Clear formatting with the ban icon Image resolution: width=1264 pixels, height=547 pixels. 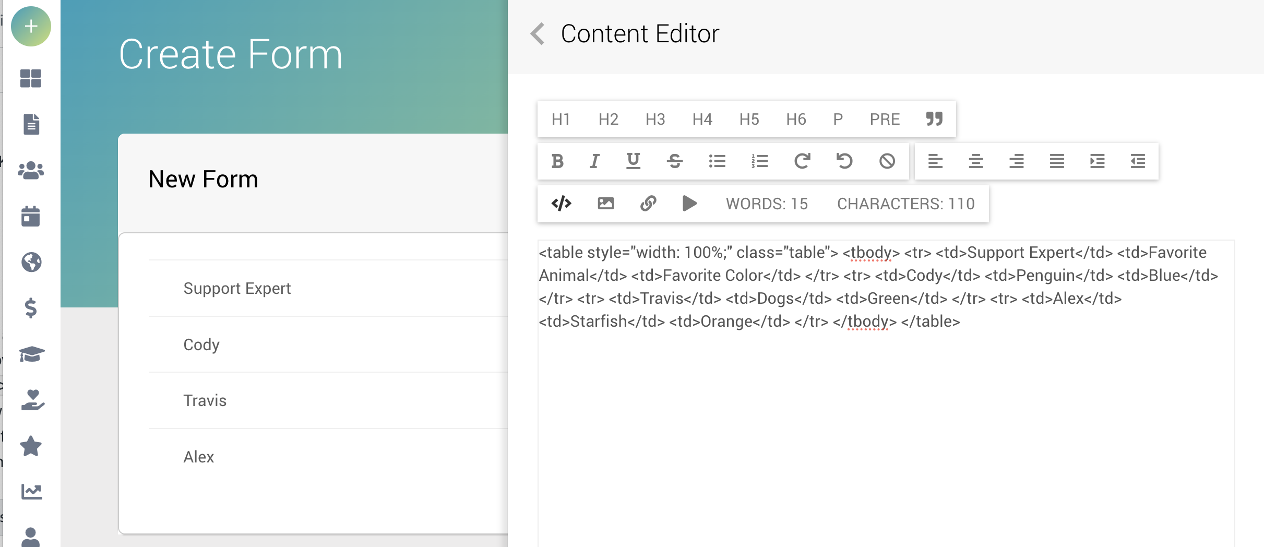tap(887, 161)
